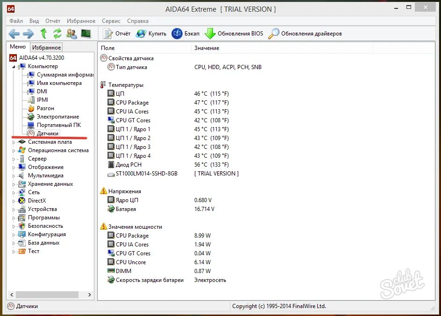Screen dimensions: 441x316
Task: Click the blue Back arrow icon
Action: pos(14,34)
